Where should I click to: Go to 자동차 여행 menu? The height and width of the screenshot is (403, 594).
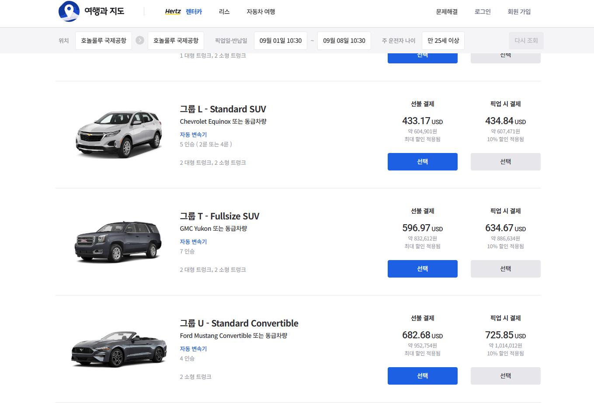tap(261, 12)
